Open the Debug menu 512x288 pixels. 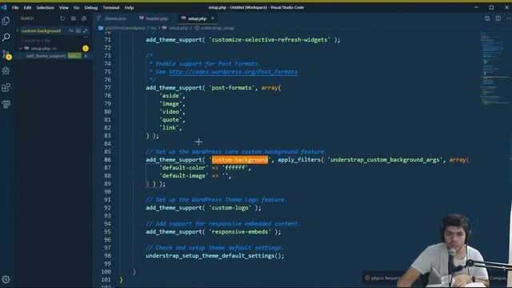coord(90,7)
